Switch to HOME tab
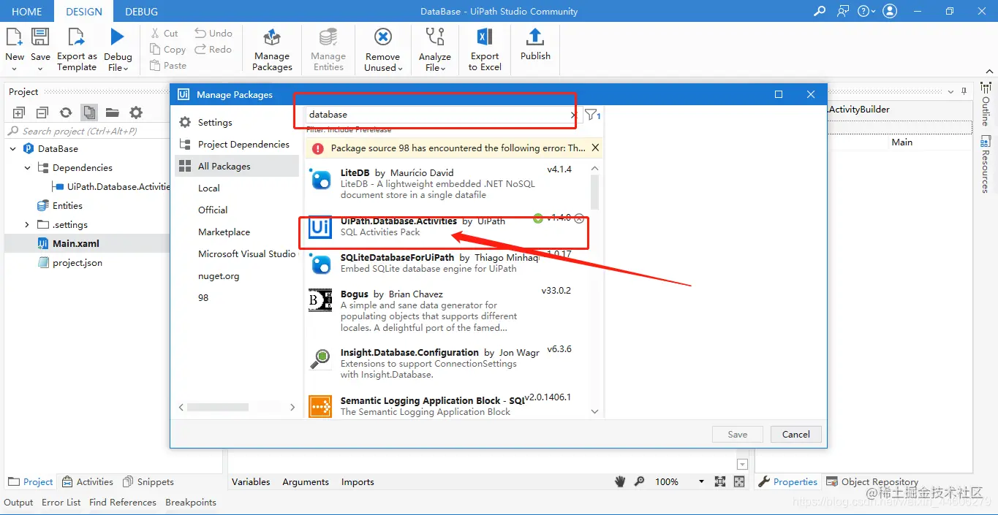This screenshot has height=515, width=998. point(27,12)
